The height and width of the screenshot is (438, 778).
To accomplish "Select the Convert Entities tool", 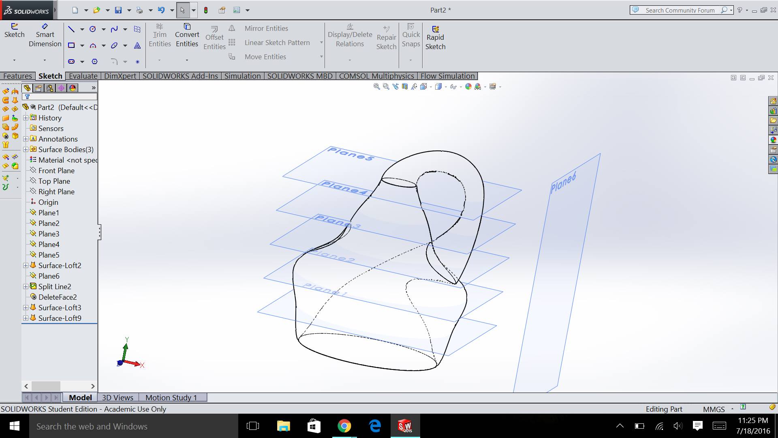I will [187, 36].
